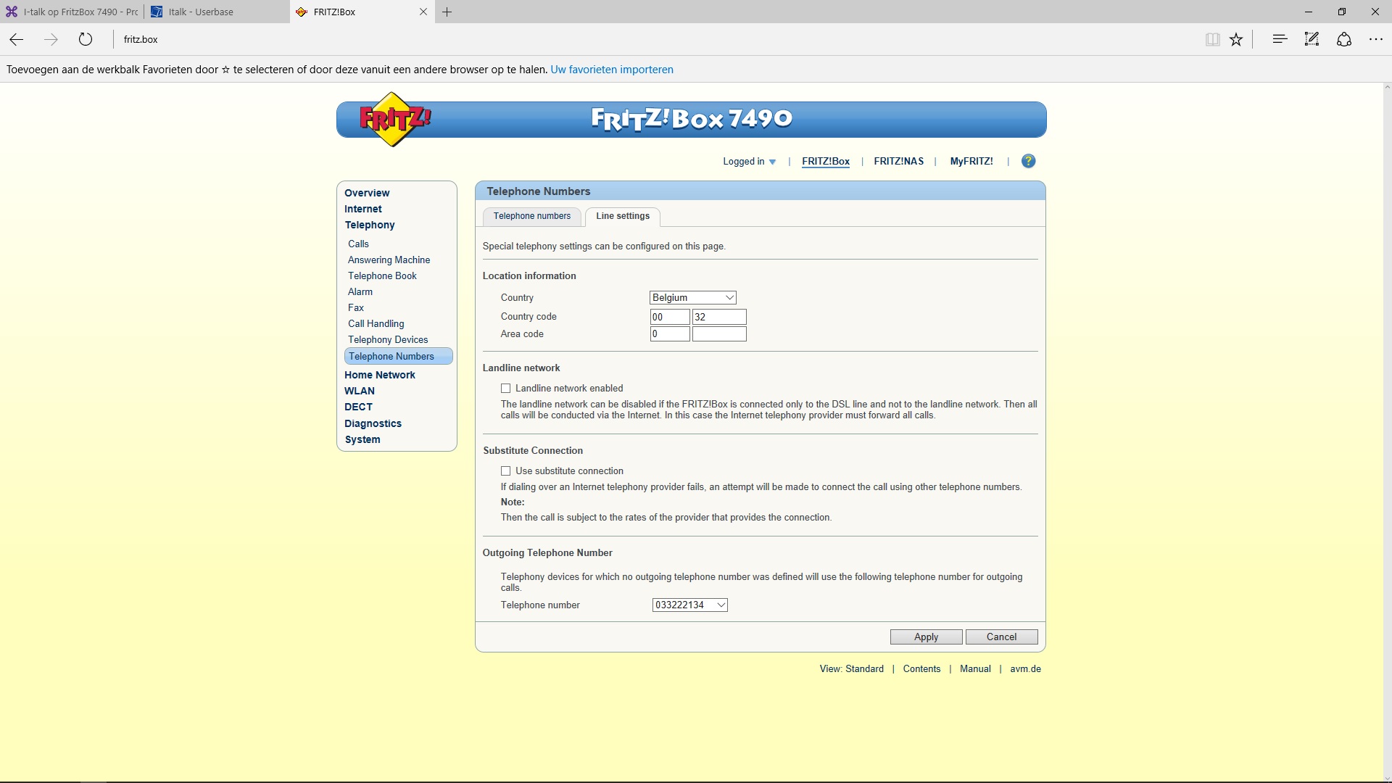Screen dimensions: 1392x783
Task: Open the outgoing Telephone number dropdown
Action: click(689, 605)
